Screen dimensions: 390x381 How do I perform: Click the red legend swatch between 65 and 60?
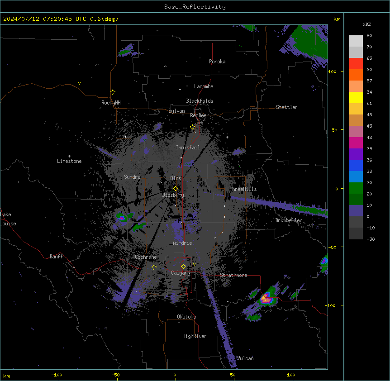click(356, 64)
